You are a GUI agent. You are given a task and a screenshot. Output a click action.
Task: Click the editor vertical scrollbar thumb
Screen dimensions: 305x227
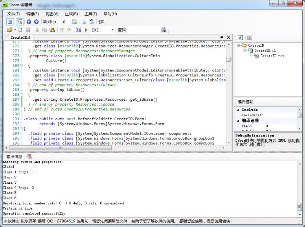(229, 59)
